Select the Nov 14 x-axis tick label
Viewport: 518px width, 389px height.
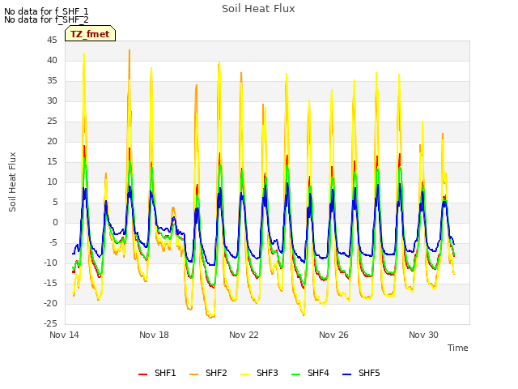coord(64,335)
